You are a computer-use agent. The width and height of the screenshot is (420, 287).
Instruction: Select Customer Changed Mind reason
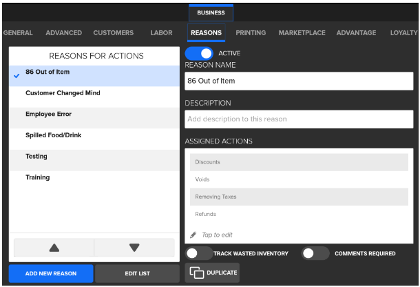63,93
